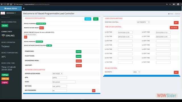Focus the L7 ON TIME field
The width and height of the screenshot is (182, 102).
coord(125,62)
